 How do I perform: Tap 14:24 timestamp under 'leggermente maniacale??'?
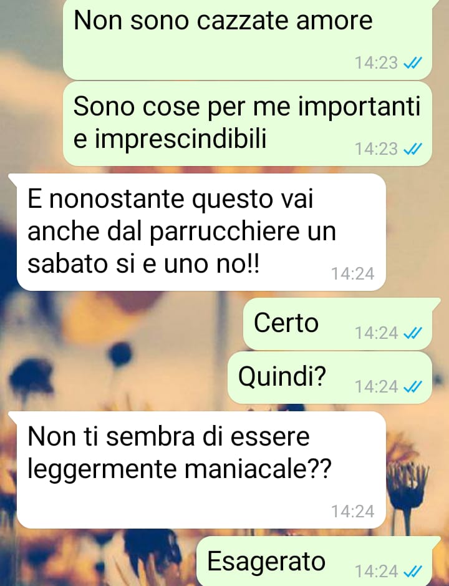click(x=352, y=512)
